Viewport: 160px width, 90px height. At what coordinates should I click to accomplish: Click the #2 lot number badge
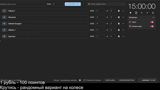click(4, 17)
